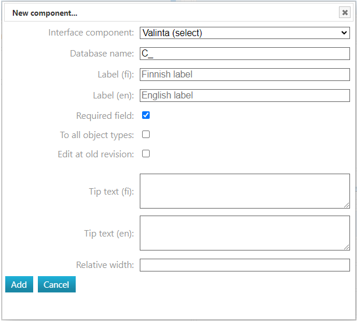
Task: Click inside the Tip text (en) textarea
Action: (245, 233)
